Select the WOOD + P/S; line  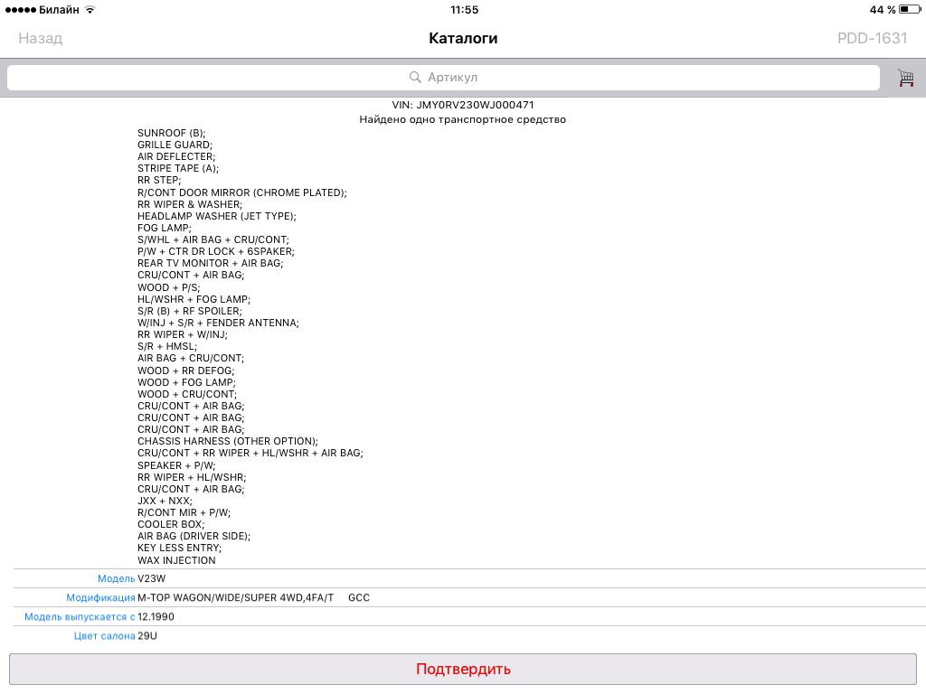coord(169,288)
